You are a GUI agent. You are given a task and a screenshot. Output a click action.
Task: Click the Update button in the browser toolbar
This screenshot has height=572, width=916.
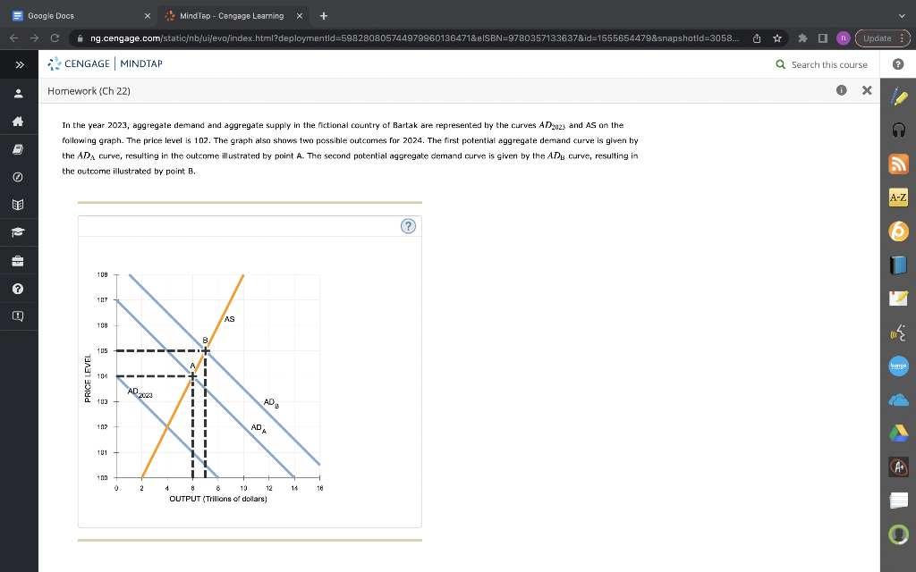click(876, 38)
